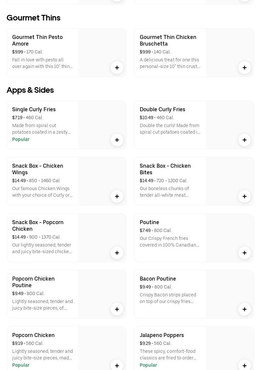View Gourmet Thin Chicken Bruschetta description
This screenshot has width=265, height=370.
click(170, 63)
